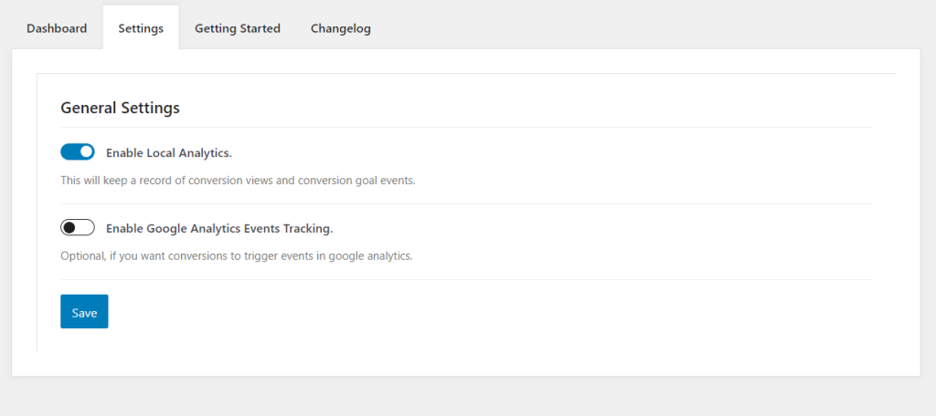The height and width of the screenshot is (416, 936).
Task: Click the black knob of Google Analytics switch
Action: [69, 228]
